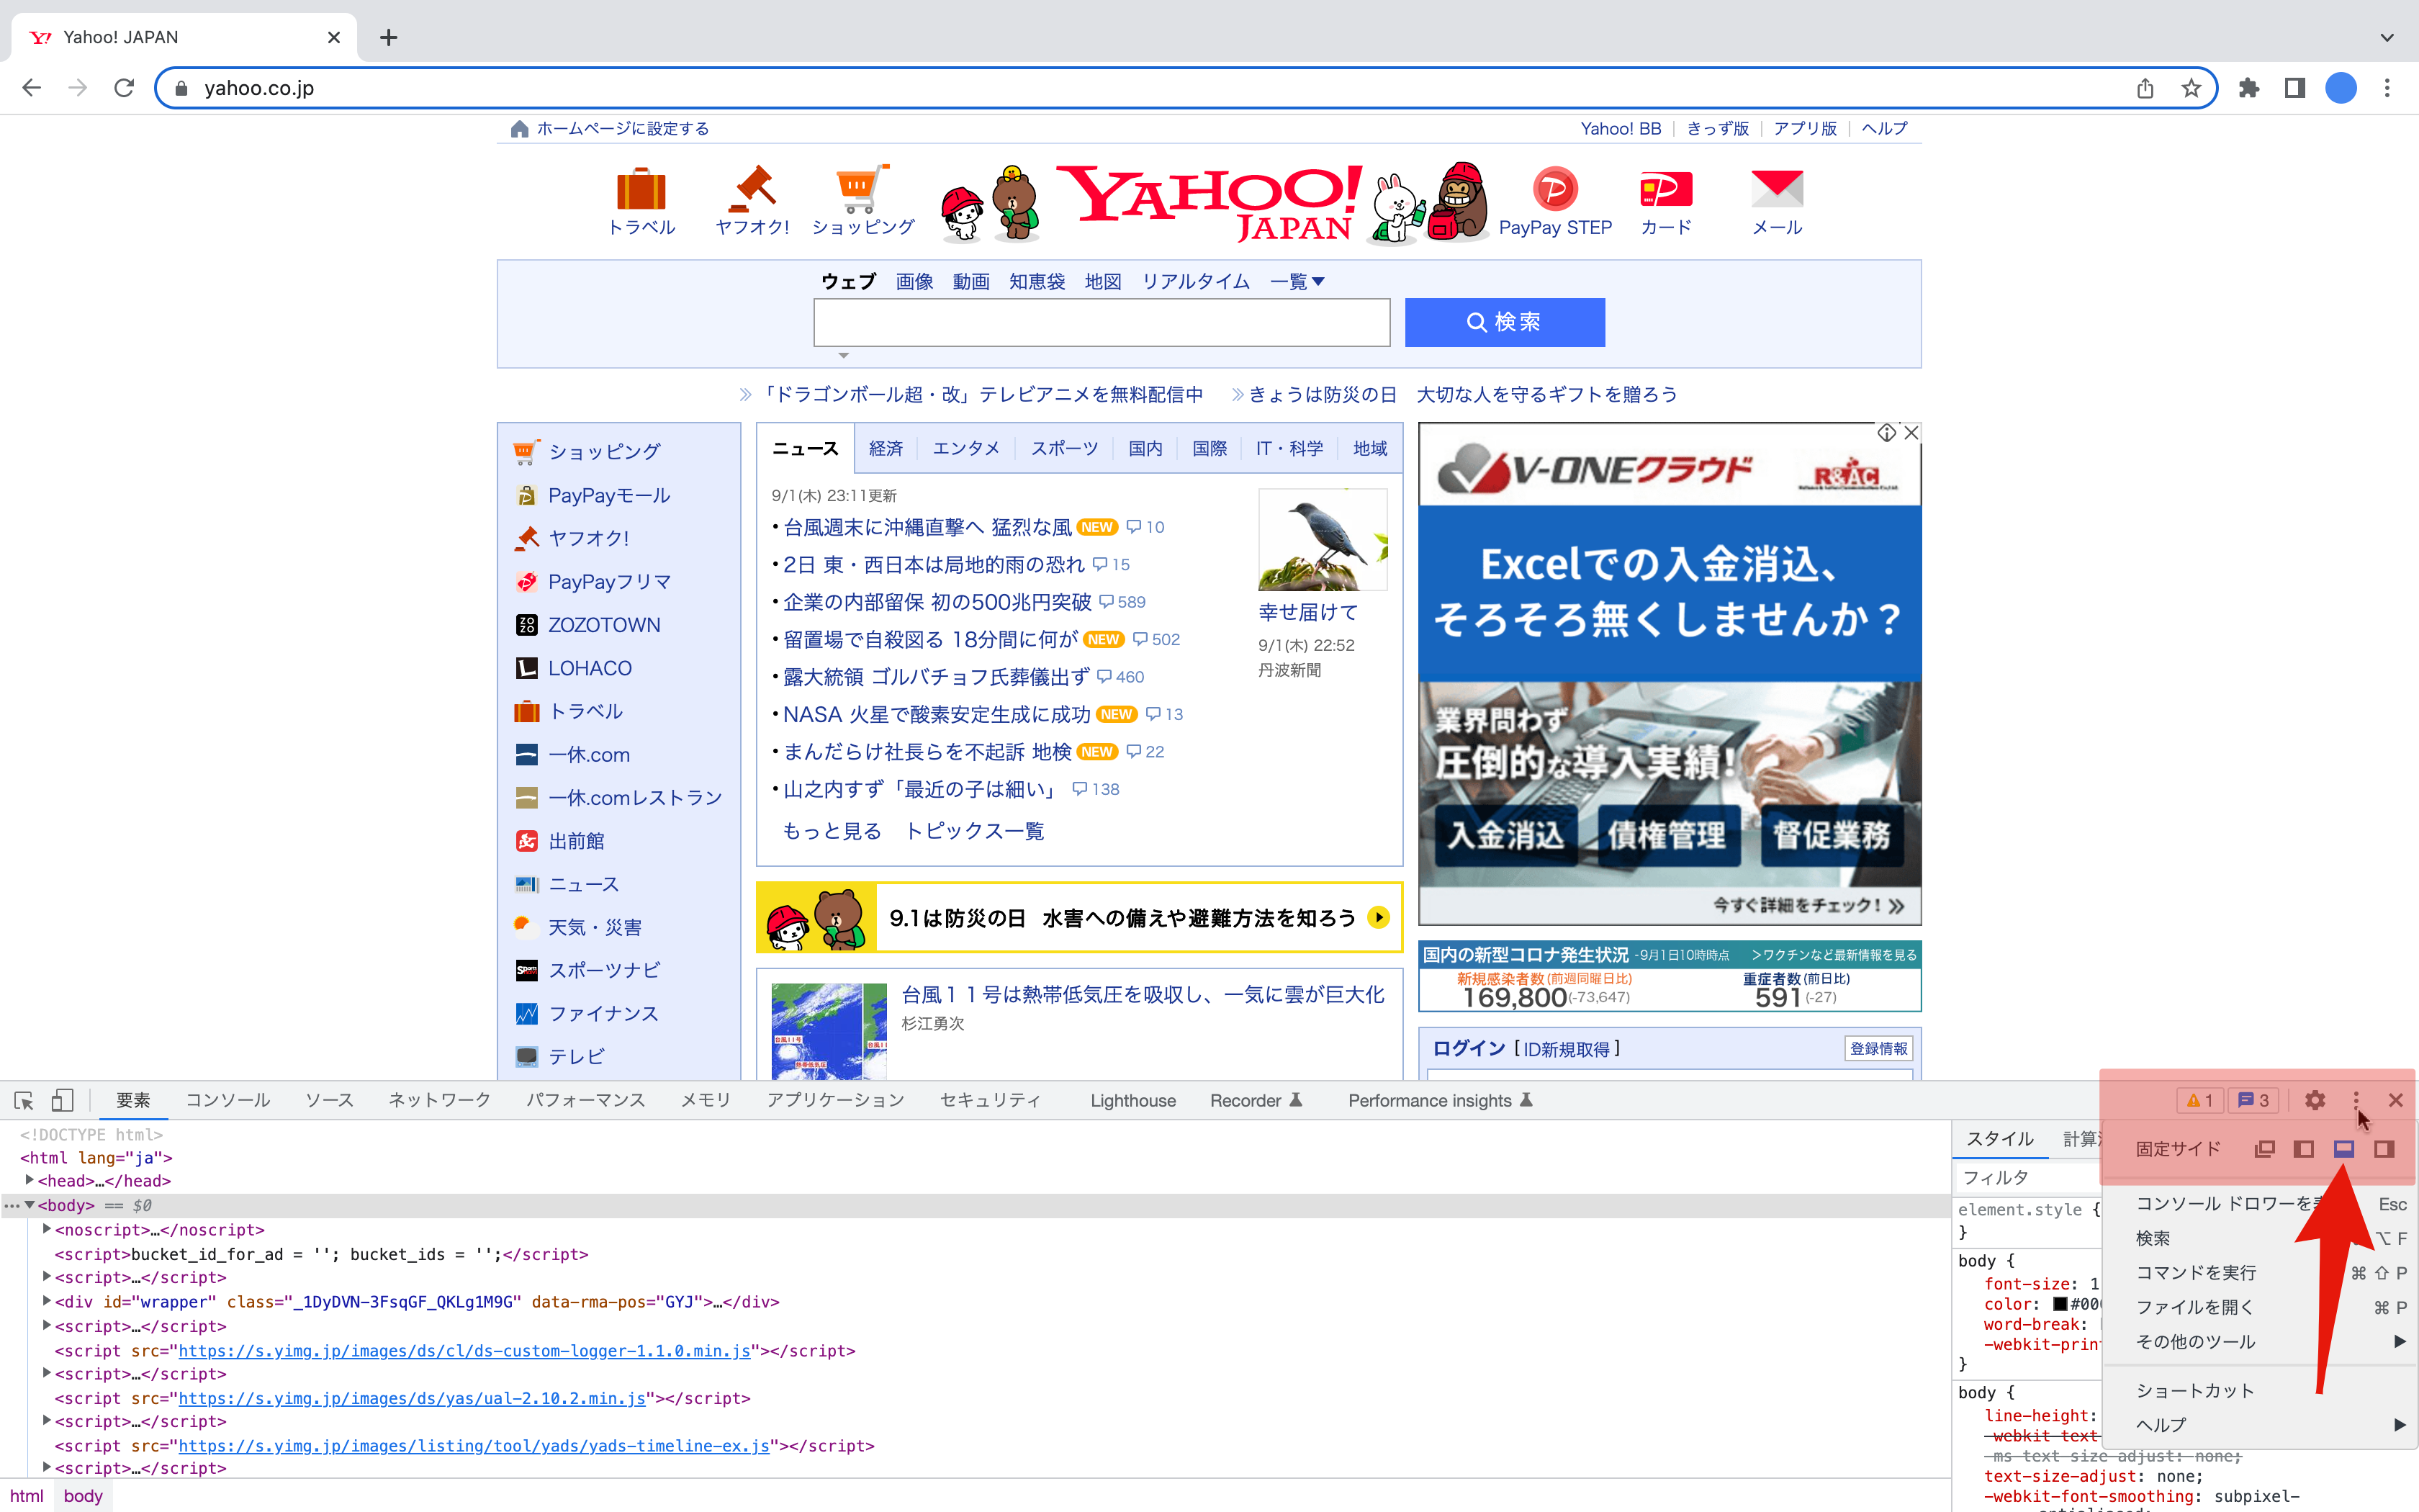Open the browser extensions puzzle icon
The height and width of the screenshot is (1512, 2419).
tap(2249, 88)
